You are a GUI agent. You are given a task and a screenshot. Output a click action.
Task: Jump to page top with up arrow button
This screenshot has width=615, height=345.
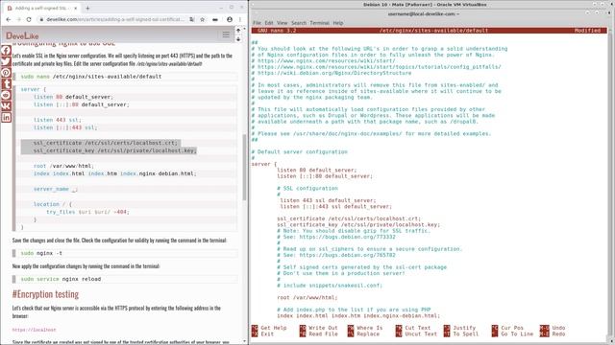click(x=238, y=30)
